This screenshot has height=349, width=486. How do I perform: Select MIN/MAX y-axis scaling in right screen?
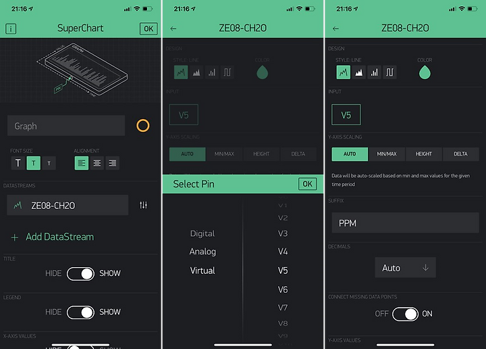click(387, 154)
